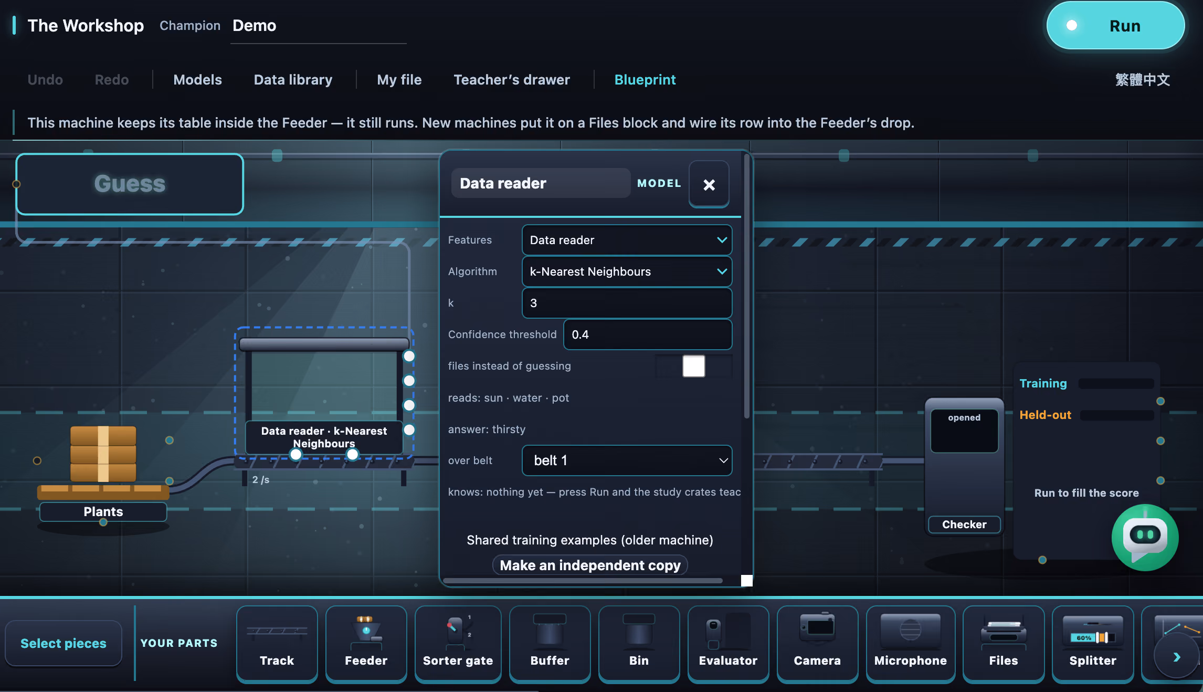This screenshot has width=1203, height=692.
Task: Edit the Data reader name field
Action: tap(541, 183)
